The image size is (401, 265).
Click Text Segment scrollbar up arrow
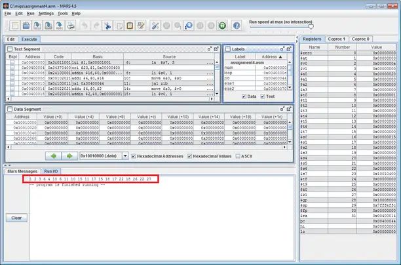click(217, 62)
